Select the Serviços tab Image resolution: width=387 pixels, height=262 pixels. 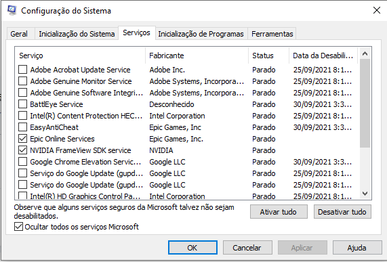click(136, 32)
